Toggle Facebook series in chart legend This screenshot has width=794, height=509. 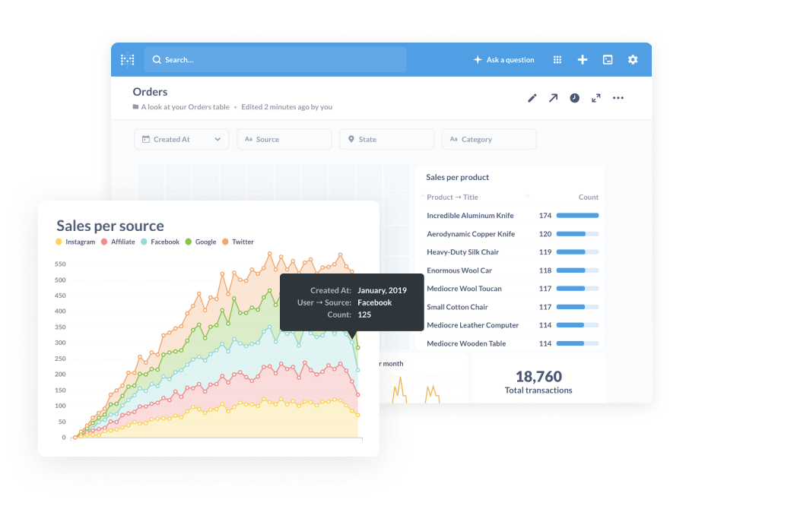[160, 242]
